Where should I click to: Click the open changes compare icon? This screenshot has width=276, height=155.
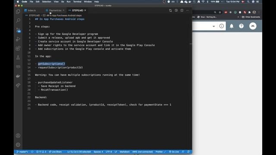170,10
